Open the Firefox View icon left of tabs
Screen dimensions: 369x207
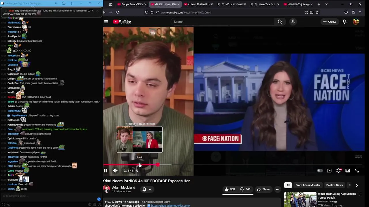pos(111,4)
